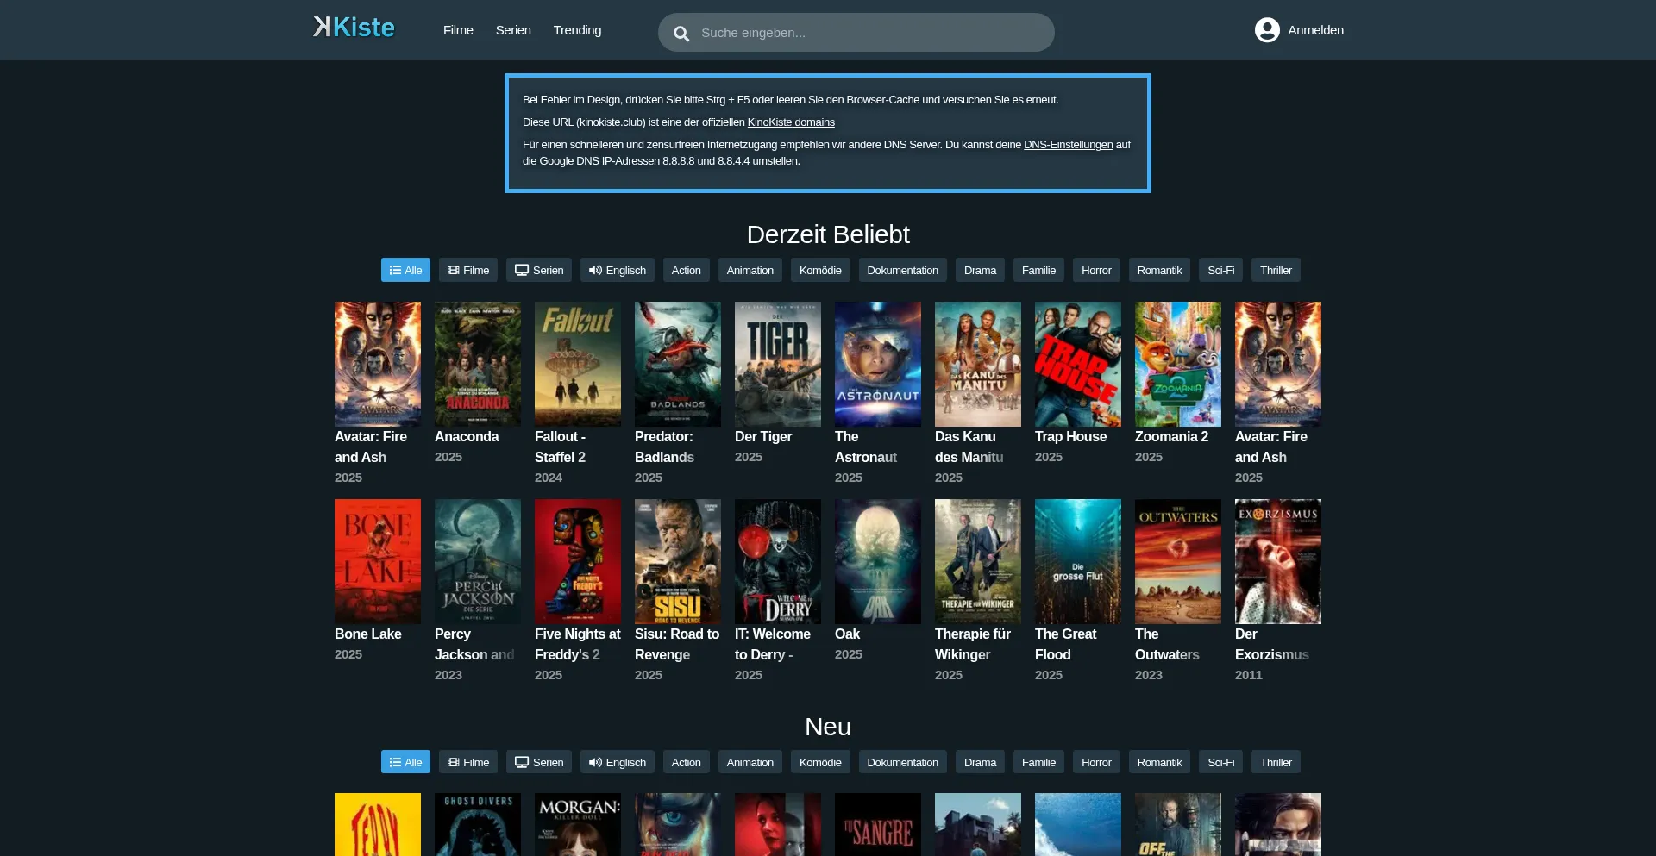Open Therapie für Wikinger poster
Viewport: 1656px width, 856px height.
(978, 561)
